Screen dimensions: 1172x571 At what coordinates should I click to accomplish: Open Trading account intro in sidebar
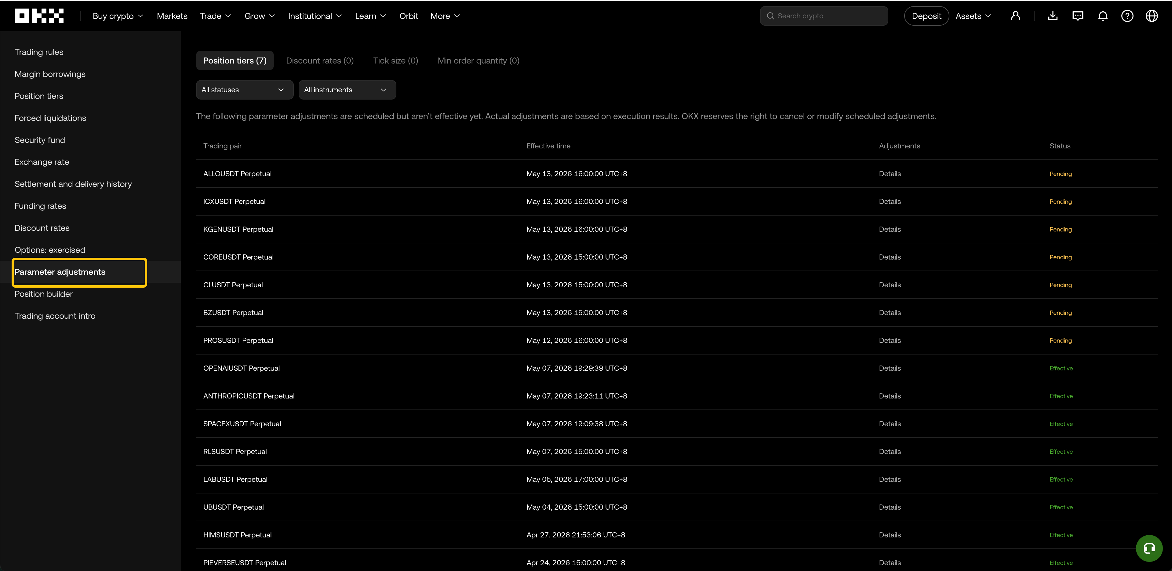(55, 316)
